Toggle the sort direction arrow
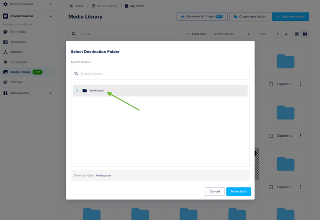320x220 pixels. pyautogui.click(x=286, y=34)
